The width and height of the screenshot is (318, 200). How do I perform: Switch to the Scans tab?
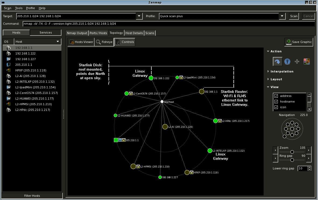pyautogui.click(x=150, y=33)
